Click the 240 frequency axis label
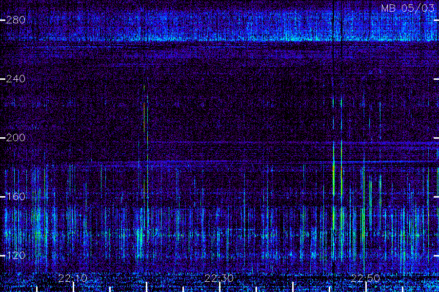This screenshot has height=292, width=439. tap(16, 79)
